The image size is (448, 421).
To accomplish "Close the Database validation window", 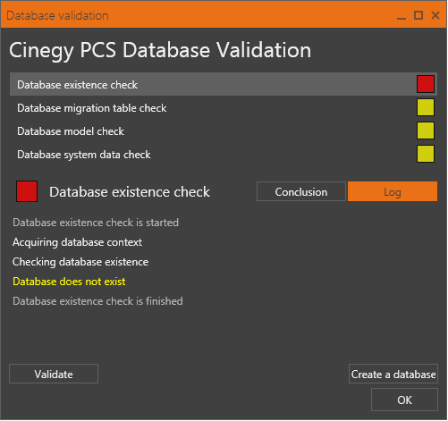I will pyautogui.click(x=435, y=15).
